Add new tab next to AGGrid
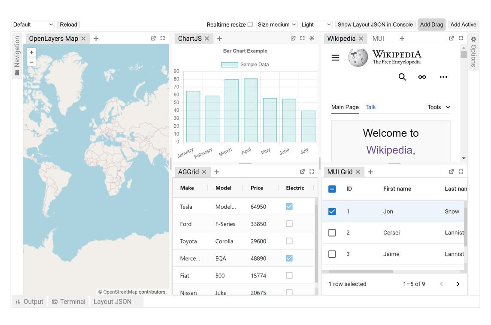The height and width of the screenshot is (325, 491). pos(217,172)
